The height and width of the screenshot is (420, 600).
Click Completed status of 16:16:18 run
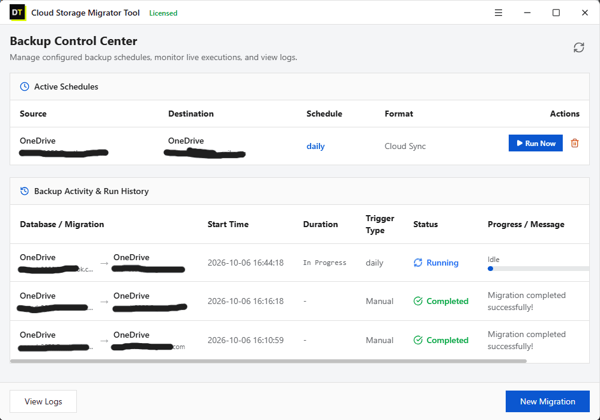pyautogui.click(x=447, y=301)
